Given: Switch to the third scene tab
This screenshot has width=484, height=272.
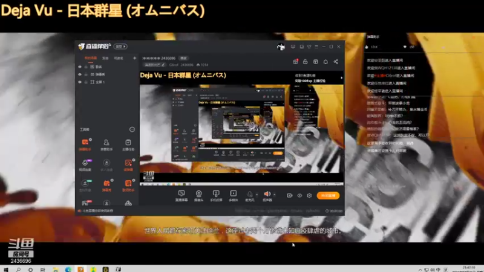Looking at the screenshot, I should click(119, 58).
